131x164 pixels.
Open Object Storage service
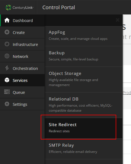tap(84, 79)
